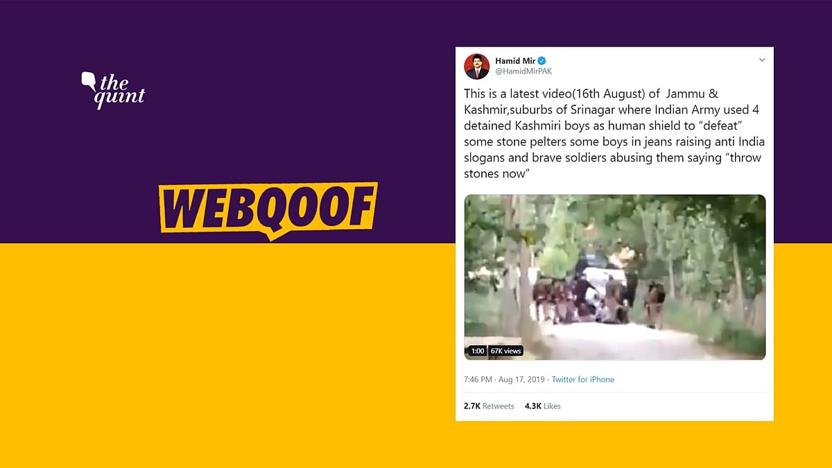The height and width of the screenshot is (468, 832).
Task: Click the "the quint" wordmark text
Action: [x=122, y=90]
